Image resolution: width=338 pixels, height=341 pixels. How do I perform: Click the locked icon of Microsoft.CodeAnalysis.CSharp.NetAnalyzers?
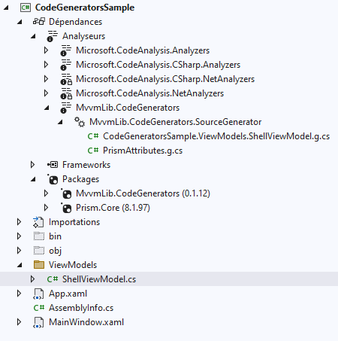(66, 79)
